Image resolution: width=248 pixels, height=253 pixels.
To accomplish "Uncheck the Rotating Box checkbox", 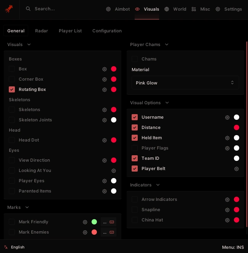I will 12,89.
